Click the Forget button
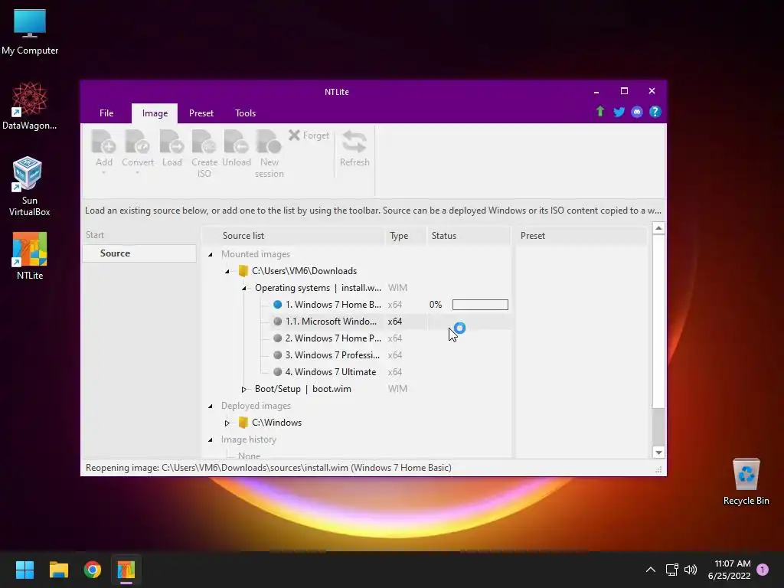The width and height of the screenshot is (784, 588). (x=309, y=136)
